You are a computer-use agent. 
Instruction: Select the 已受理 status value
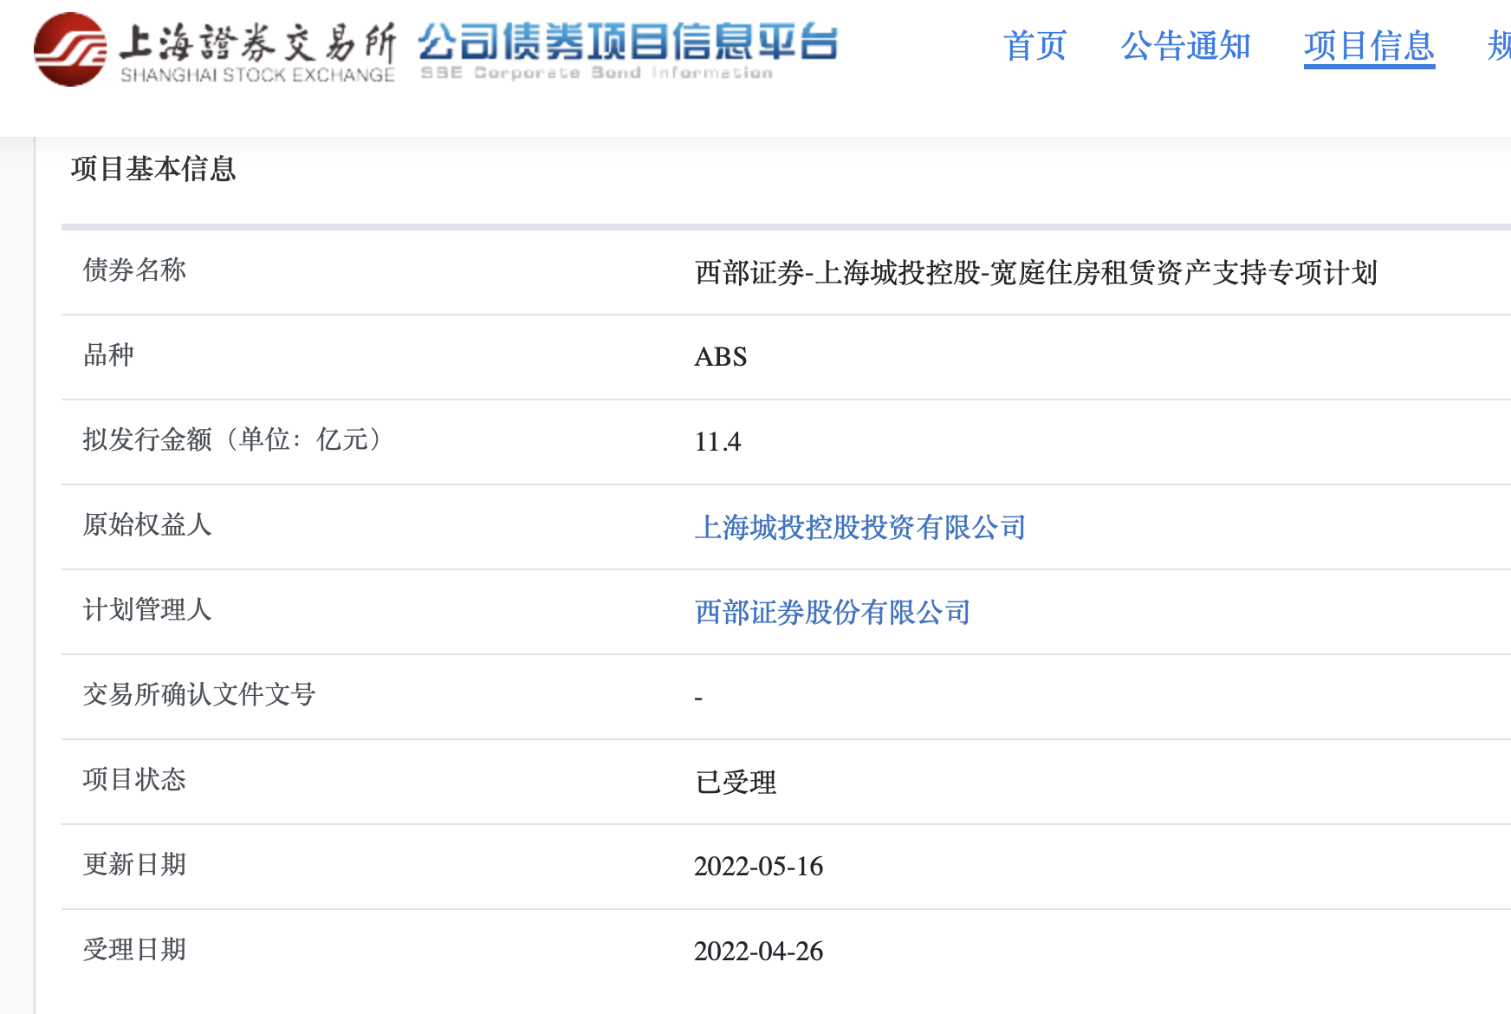[x=735, y=782]
